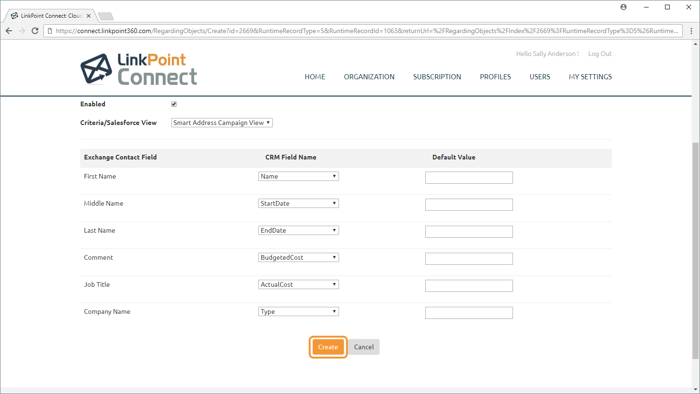
Task: Click Company Name default value field
Action: pyautogui.click(x=469, y=313)
